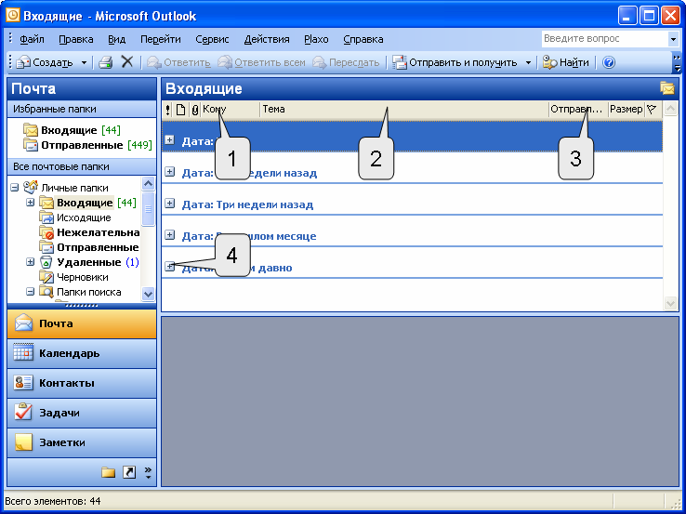Sort by Размер column header
This screenshot has height=514, width=686.
627,110
